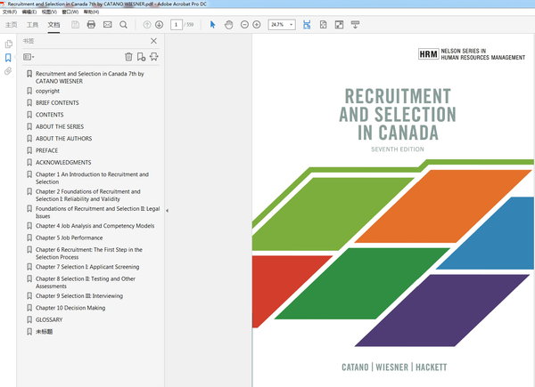
Task: Click the HRM series logo
Action: click(429, 54)
